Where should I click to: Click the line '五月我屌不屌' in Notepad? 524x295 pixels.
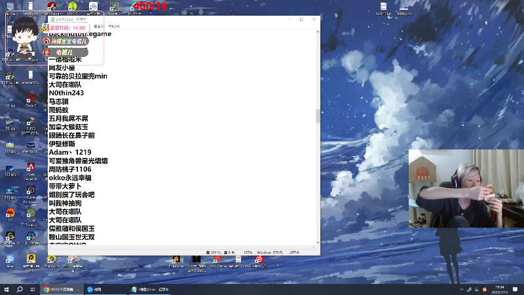click(68, 119)
